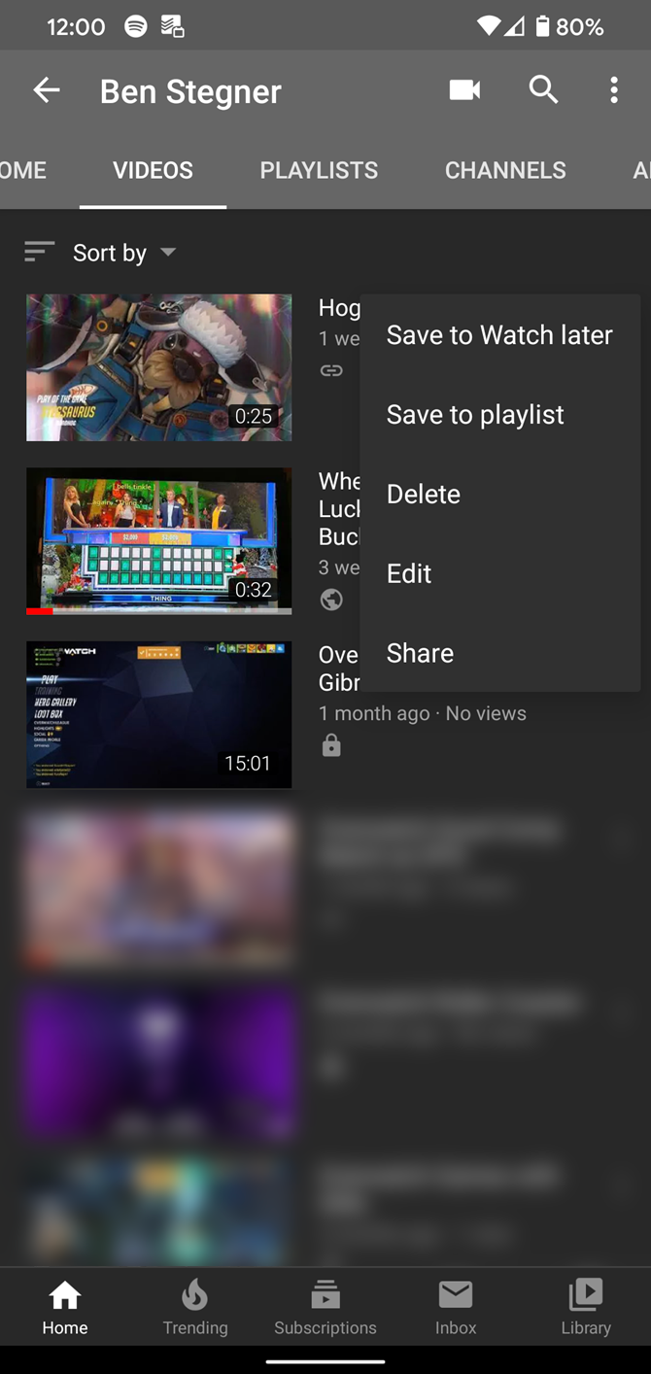The height and width of the screenshot is (1374, 651).
Task: Expand the Sort by dropdown arrow
Action: 168,252
